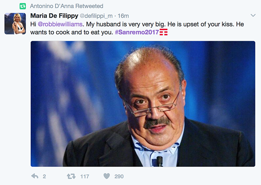The image size is (261, 185).
Task: Click the word Retweeted in the header
Action: 90,6
